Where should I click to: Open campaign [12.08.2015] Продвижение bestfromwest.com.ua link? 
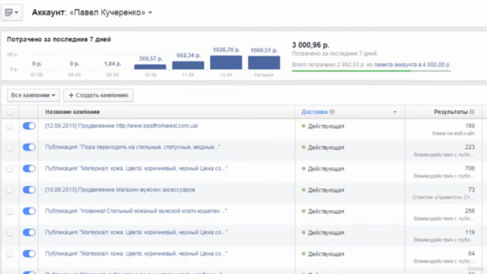click(x=122, y=126)
